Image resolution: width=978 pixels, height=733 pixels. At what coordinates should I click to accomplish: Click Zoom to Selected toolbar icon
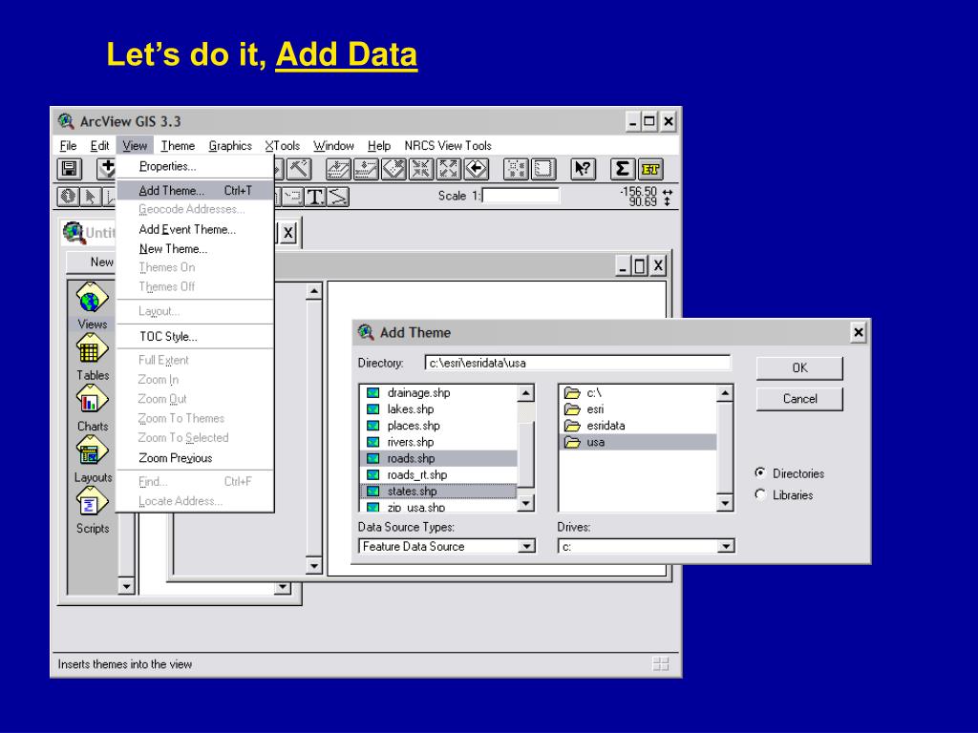click(393, 169)
